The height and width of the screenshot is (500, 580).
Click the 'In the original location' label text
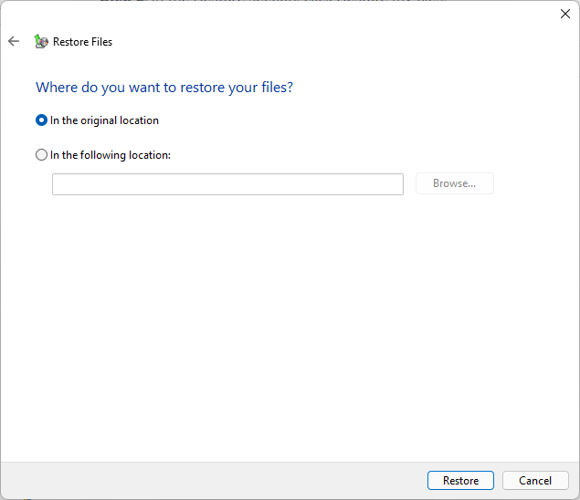point(104,120)
